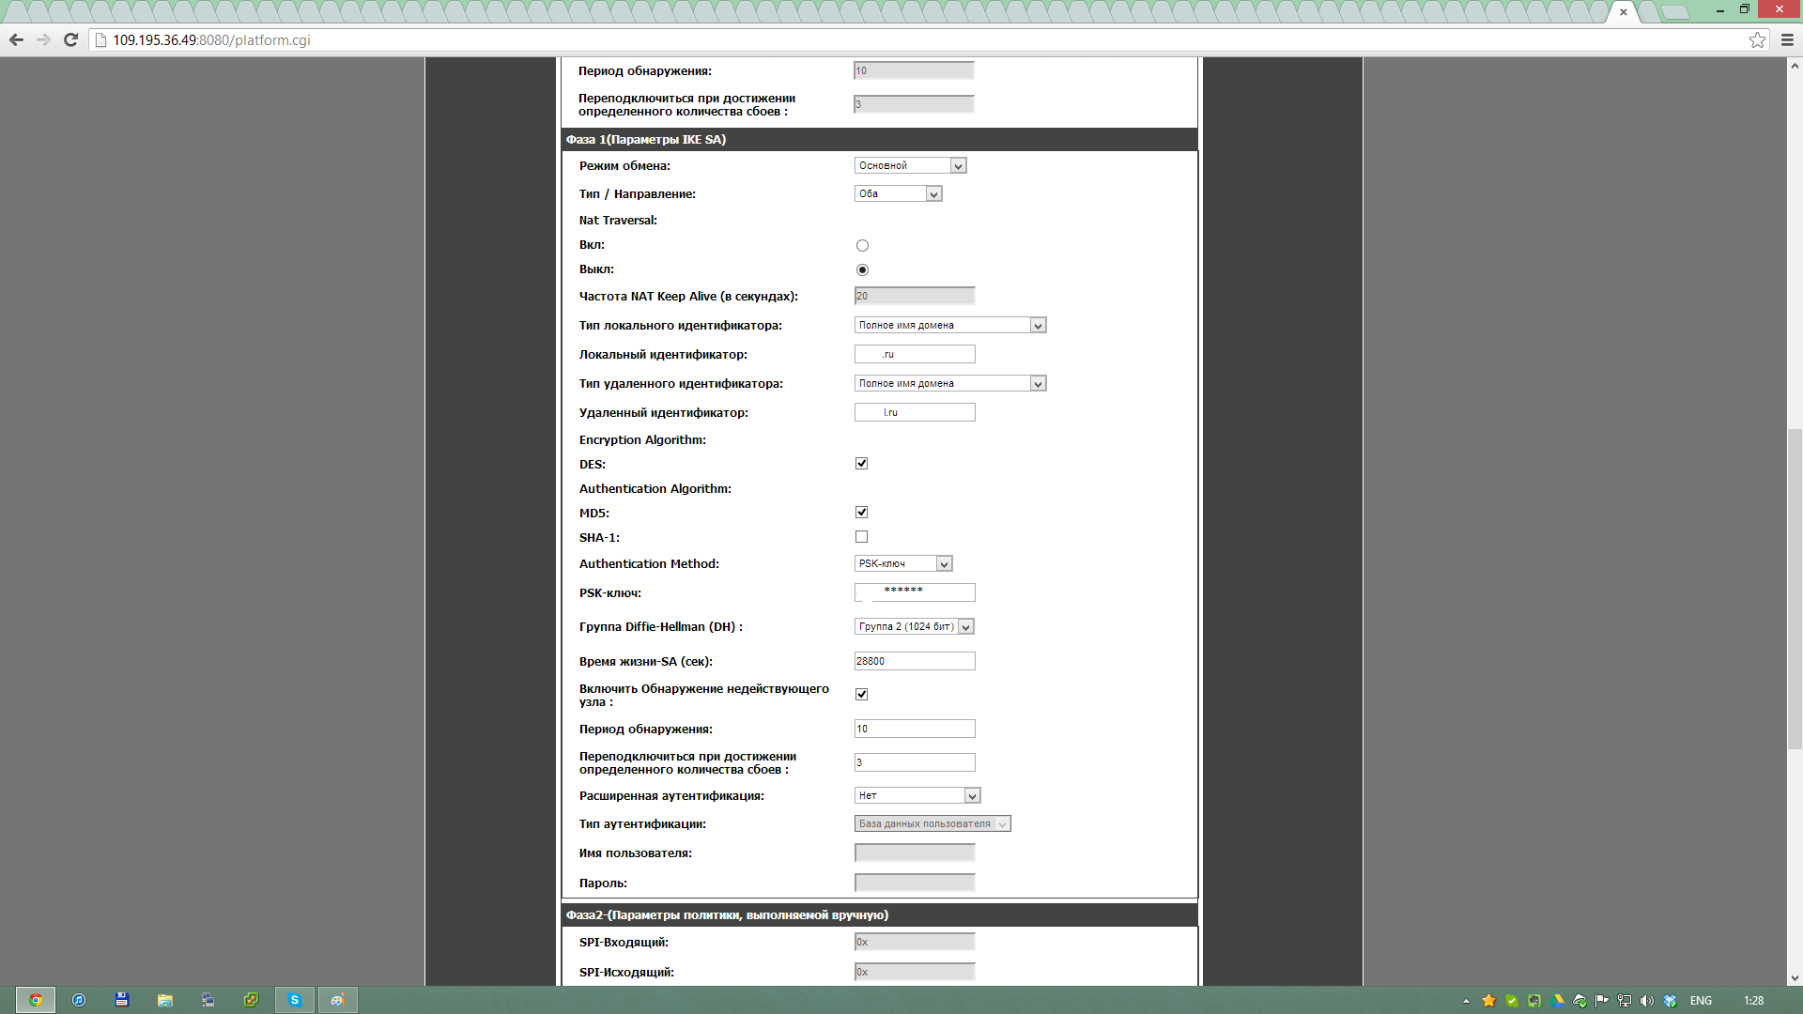The height and width of the screenshot is (1014, 1803).
Task: Expand Группа Diffie-Hellman (DH) dropdown
Action: click(914, 627)
